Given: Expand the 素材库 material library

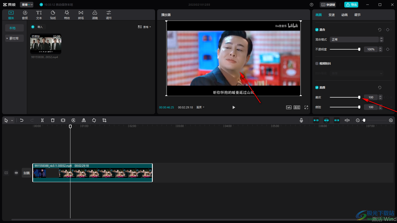Looking at the screenshot, I should [x=14, y=38].
